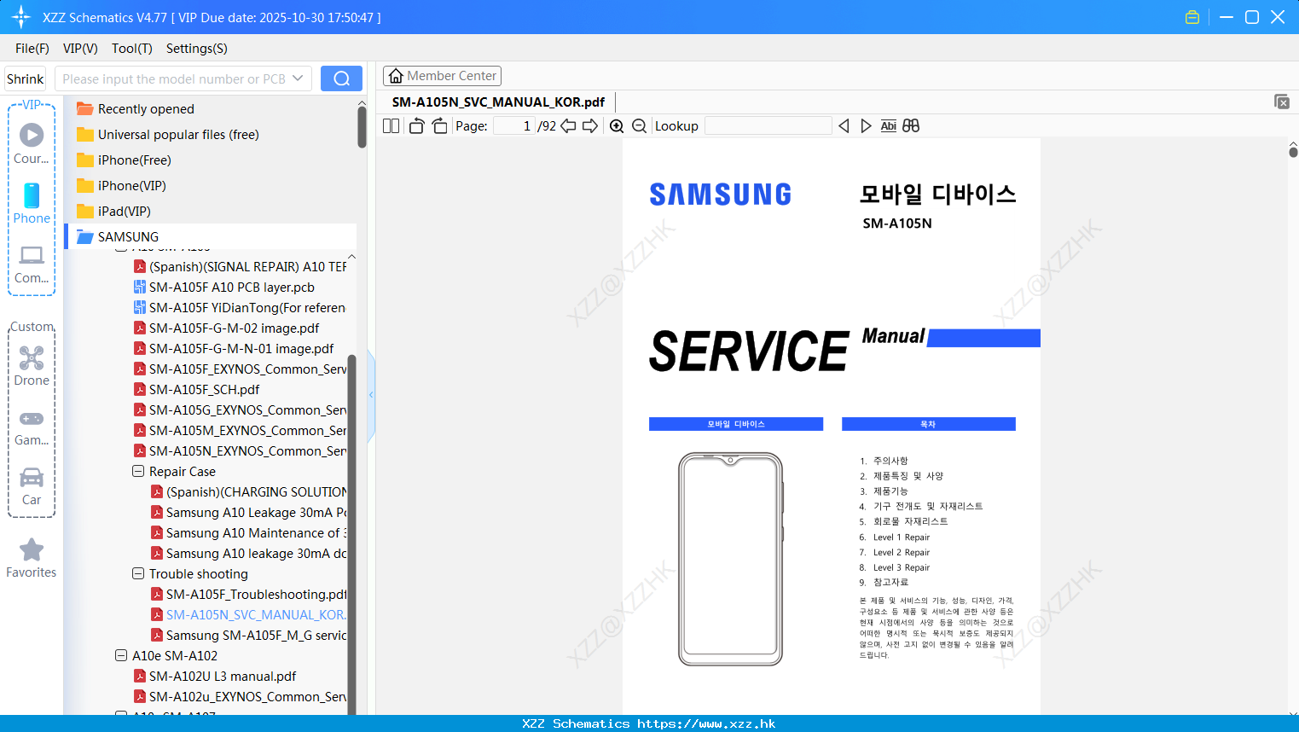Open SM-A105F_Troubleshooting.pdf

[256, 594]
